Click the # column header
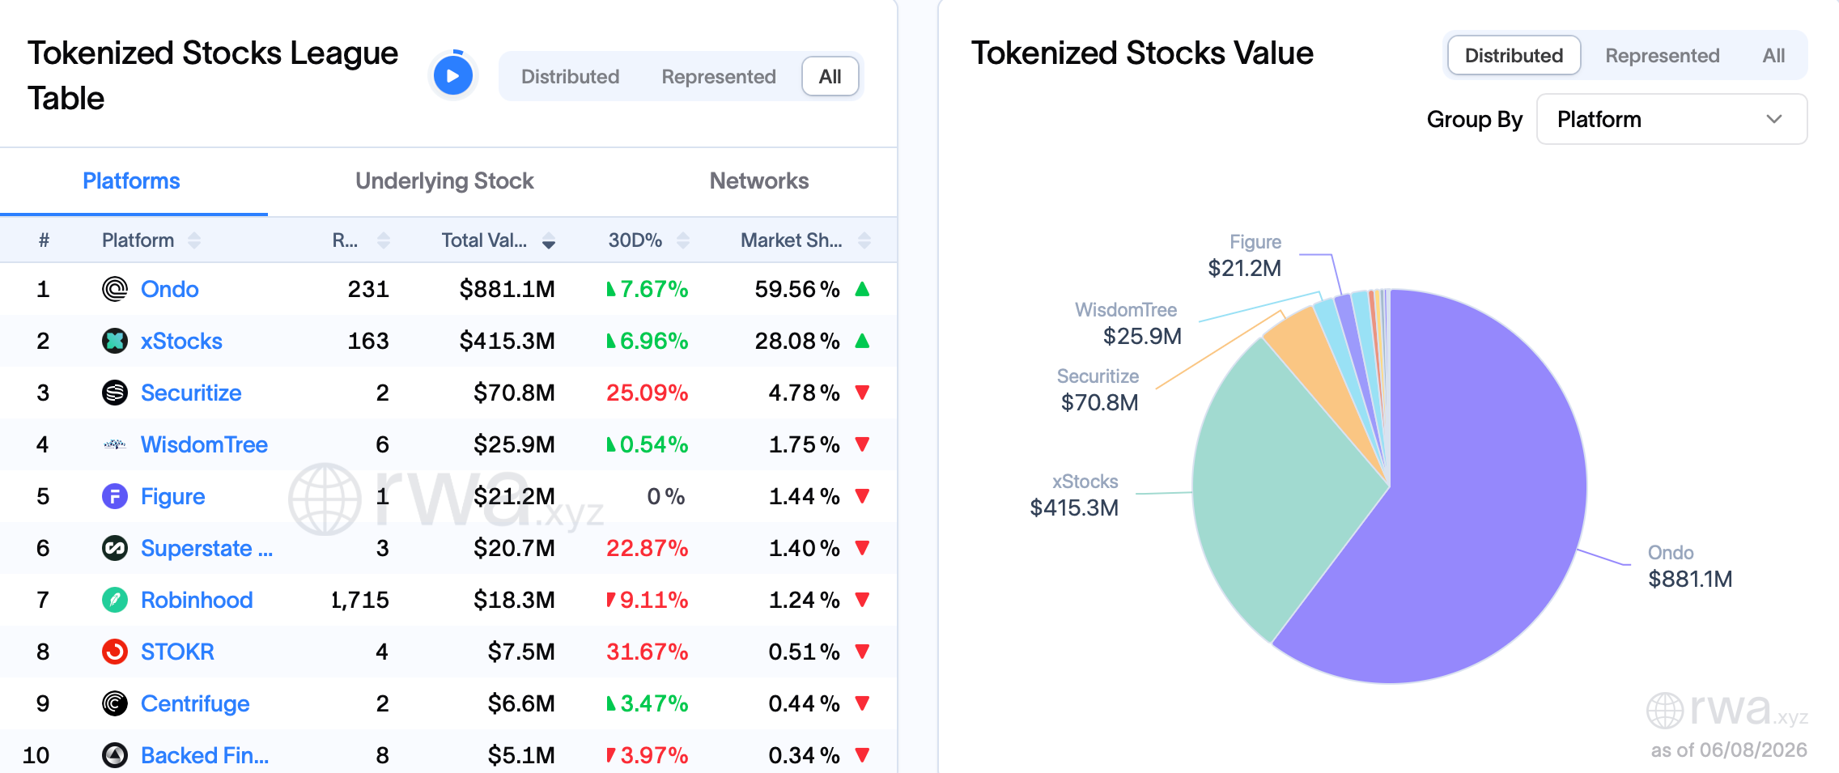1839x773 pixels. [x=44, y=240]
